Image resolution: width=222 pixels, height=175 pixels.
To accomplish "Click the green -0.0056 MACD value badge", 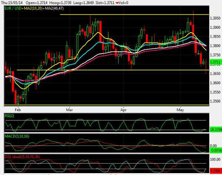I will click(x=216, y=150).
